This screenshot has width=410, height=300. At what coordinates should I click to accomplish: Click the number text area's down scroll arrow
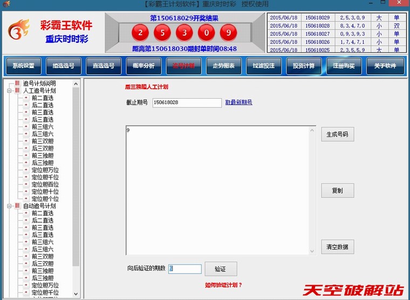[x=312, y=251]
